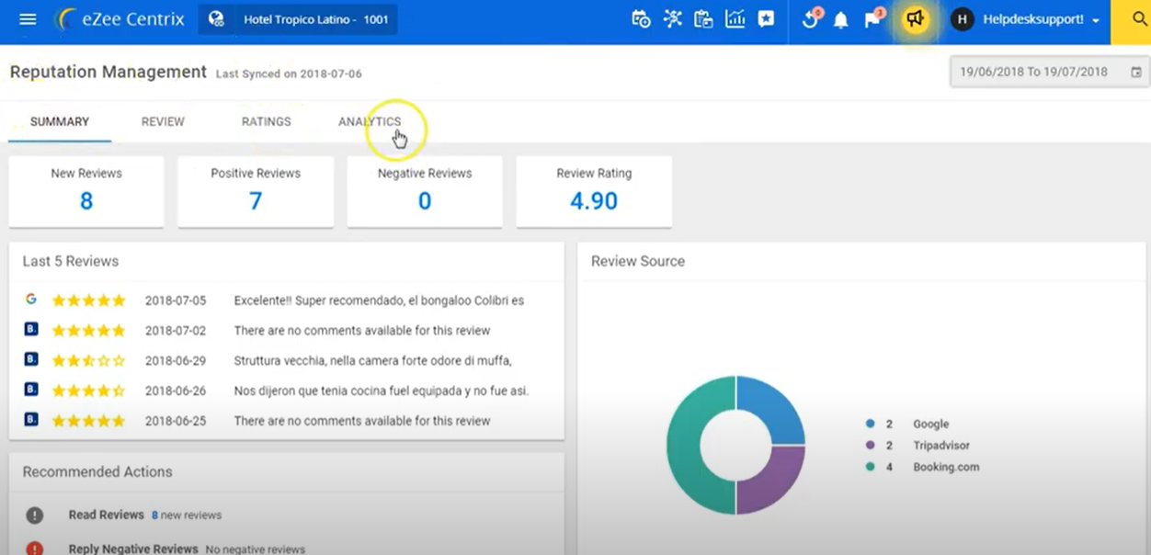Open the notifications bell
1151x555 pixels.
click(840, 19)
